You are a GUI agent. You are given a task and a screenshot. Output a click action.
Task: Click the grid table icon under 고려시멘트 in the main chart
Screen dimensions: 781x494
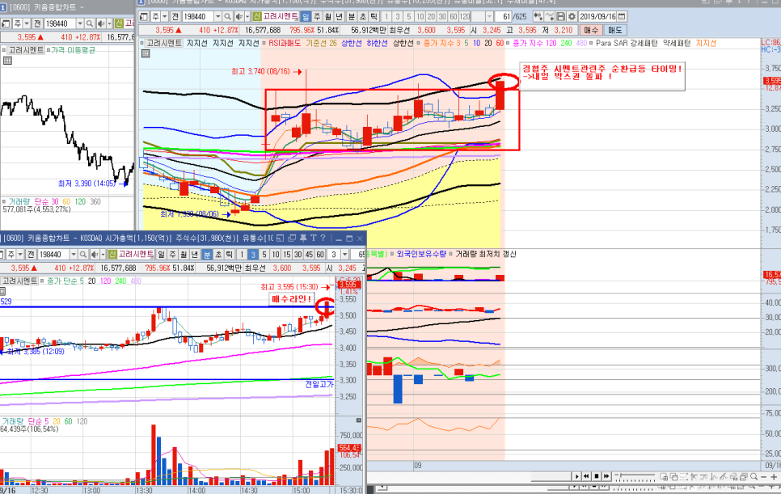[146, 53]
